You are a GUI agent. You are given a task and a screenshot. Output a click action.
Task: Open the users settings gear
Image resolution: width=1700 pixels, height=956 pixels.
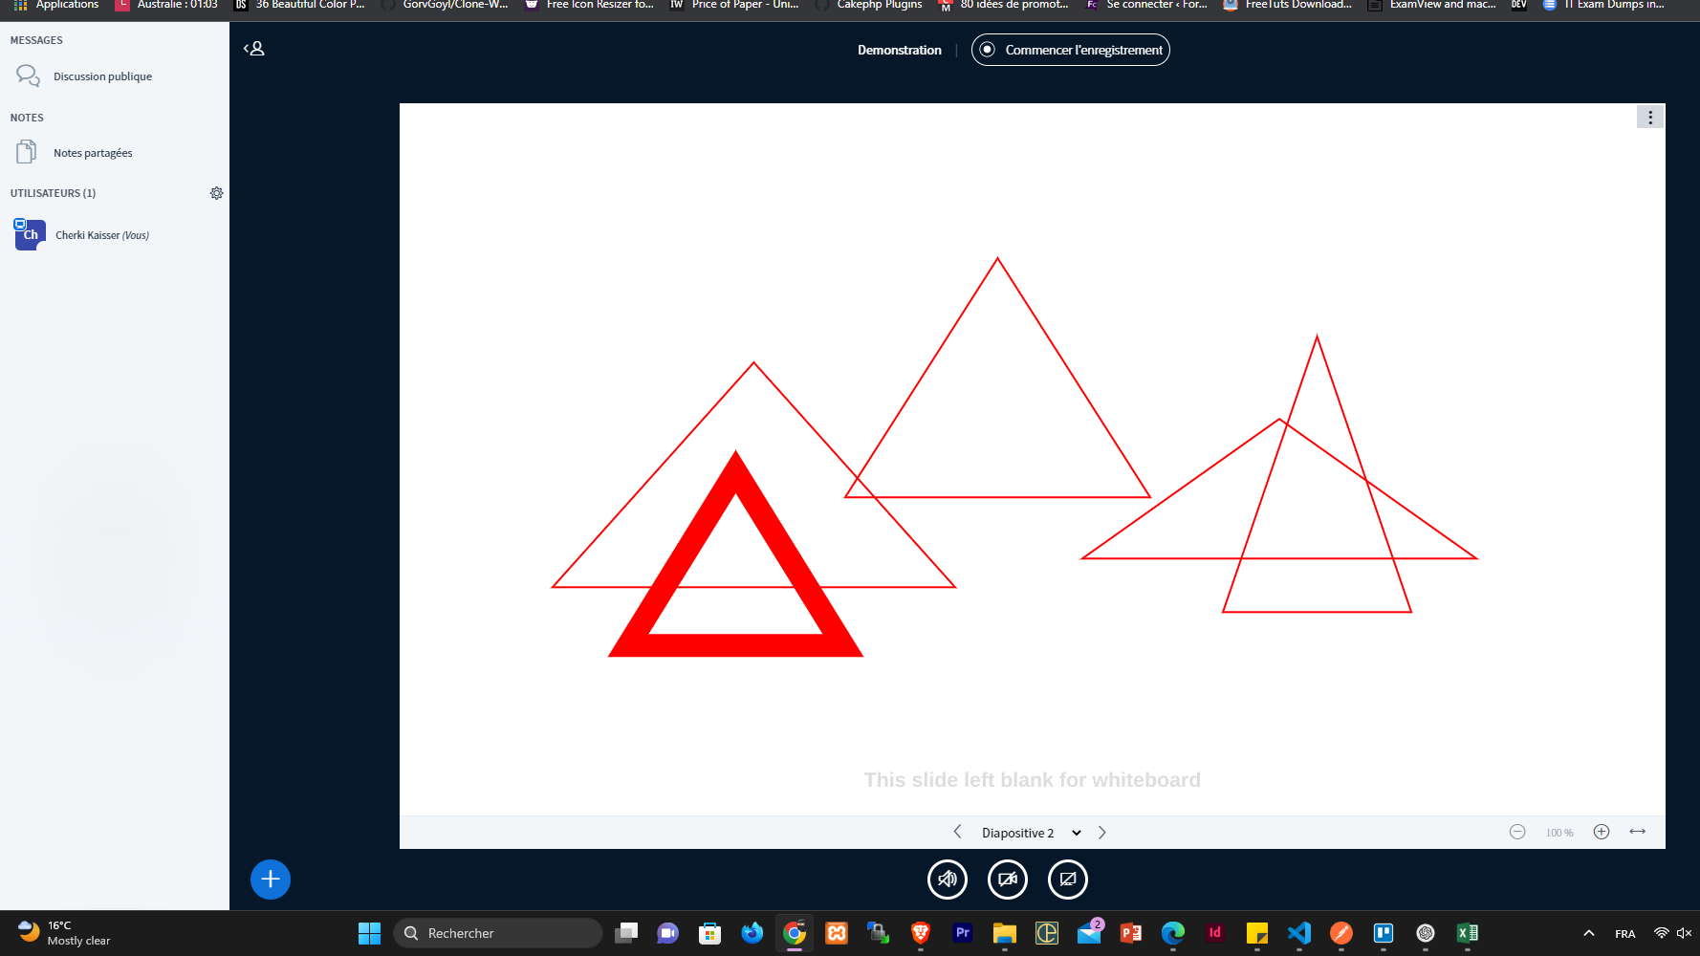(217, 193)
